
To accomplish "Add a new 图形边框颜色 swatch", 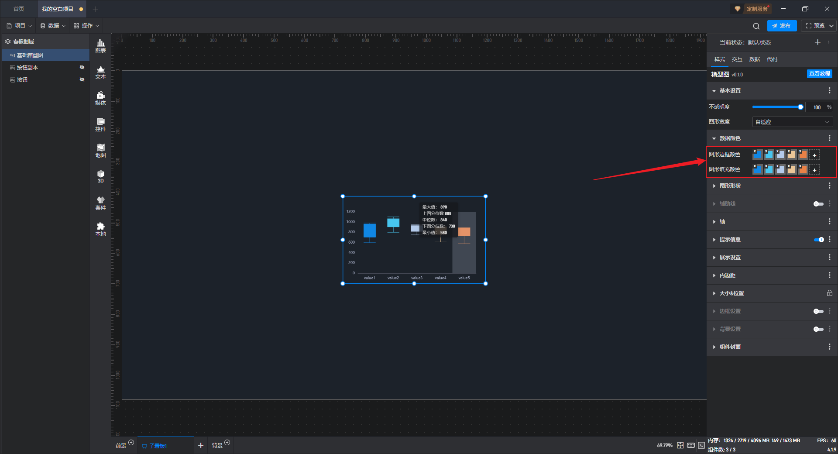I will [x=814, y=155].
